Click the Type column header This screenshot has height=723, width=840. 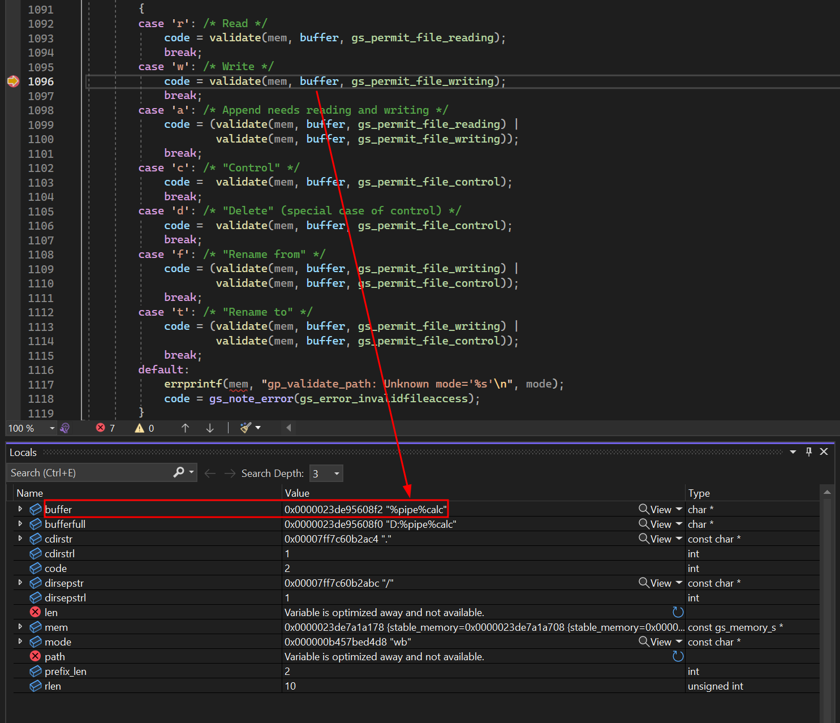699,493
